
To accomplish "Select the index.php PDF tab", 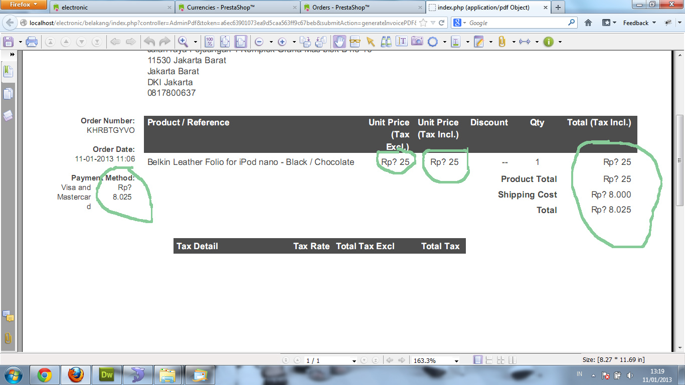I will click(487, 8).
